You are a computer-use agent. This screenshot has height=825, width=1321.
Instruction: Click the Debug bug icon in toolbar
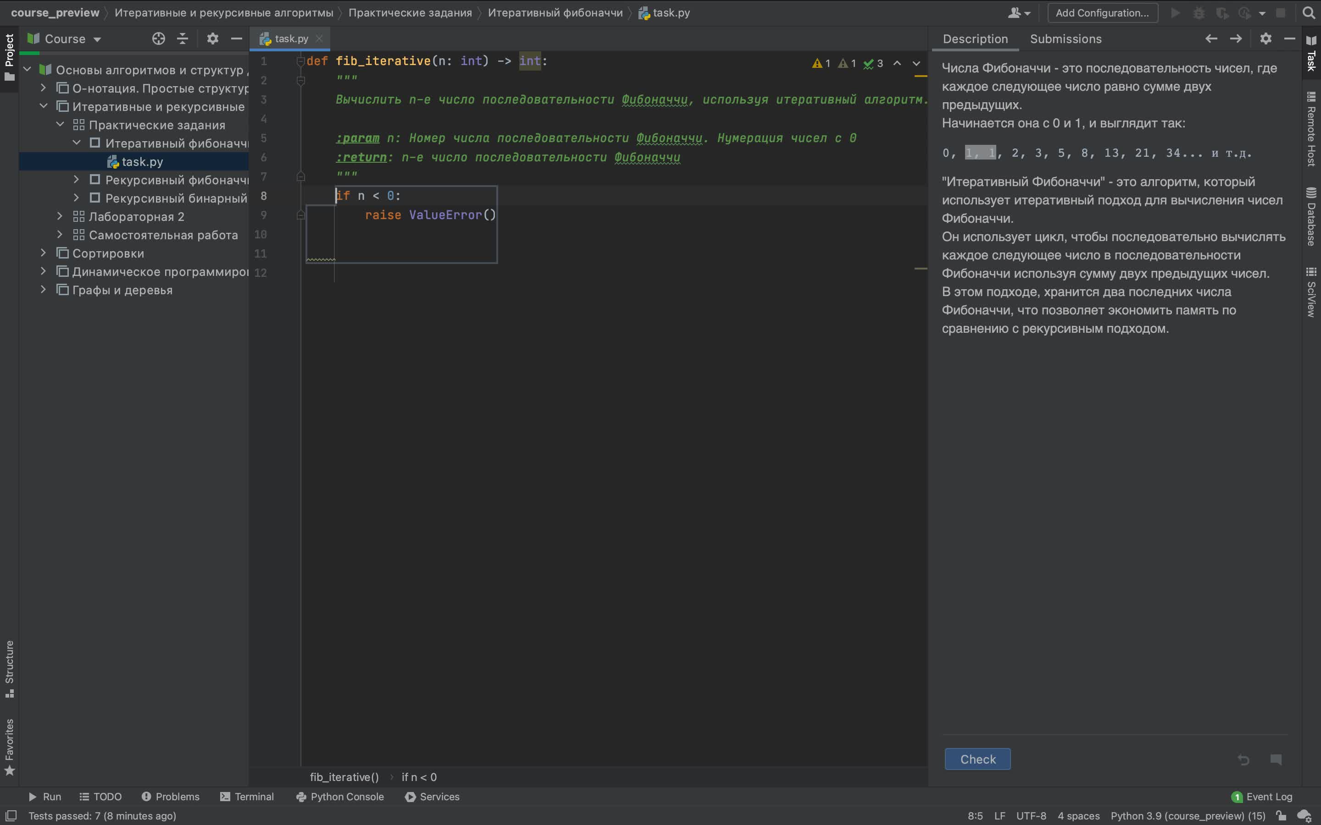(1199, 12)
